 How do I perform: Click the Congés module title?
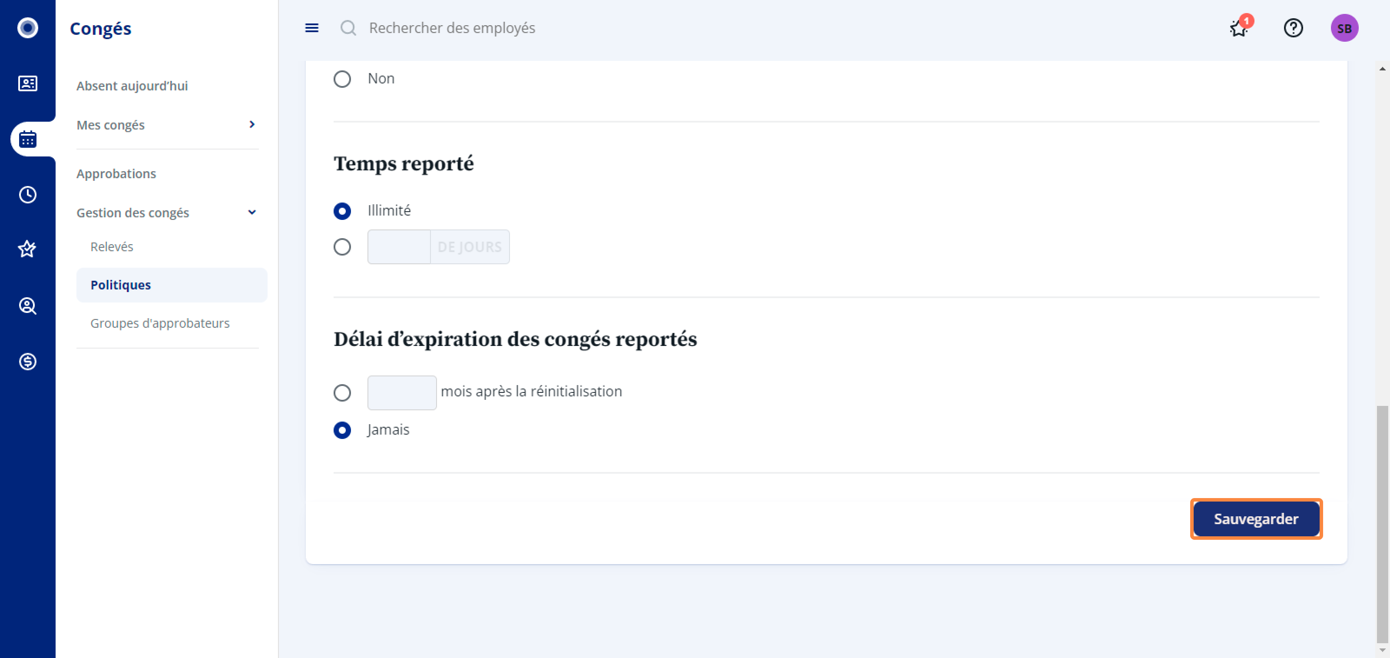(100, 28)
